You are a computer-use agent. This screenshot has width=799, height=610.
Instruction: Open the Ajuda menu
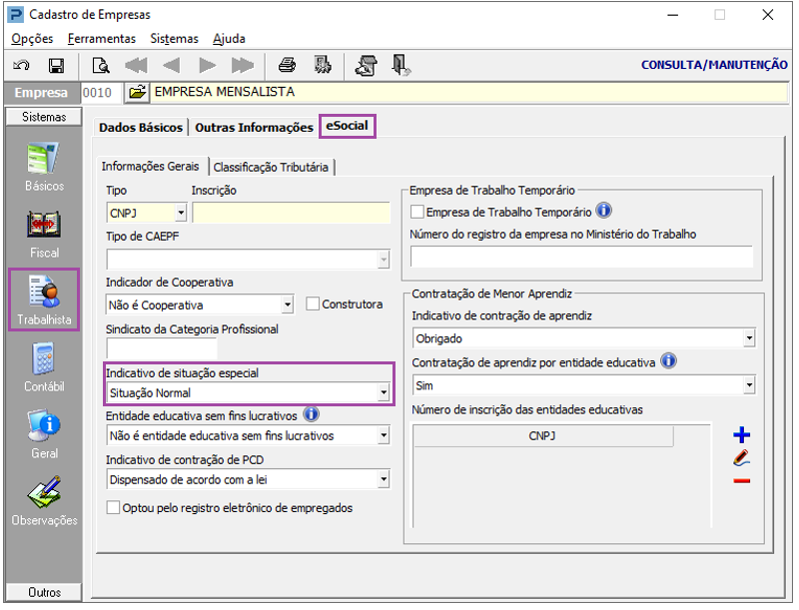(x=229, y=39)
